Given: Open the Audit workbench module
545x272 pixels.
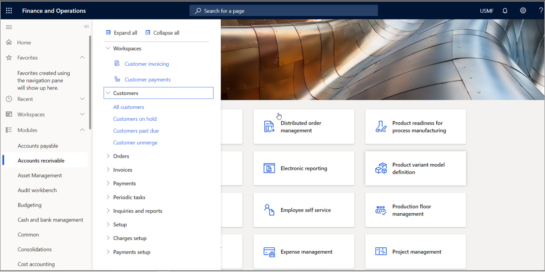Looking at the screenshot, I should click(37, 190).
